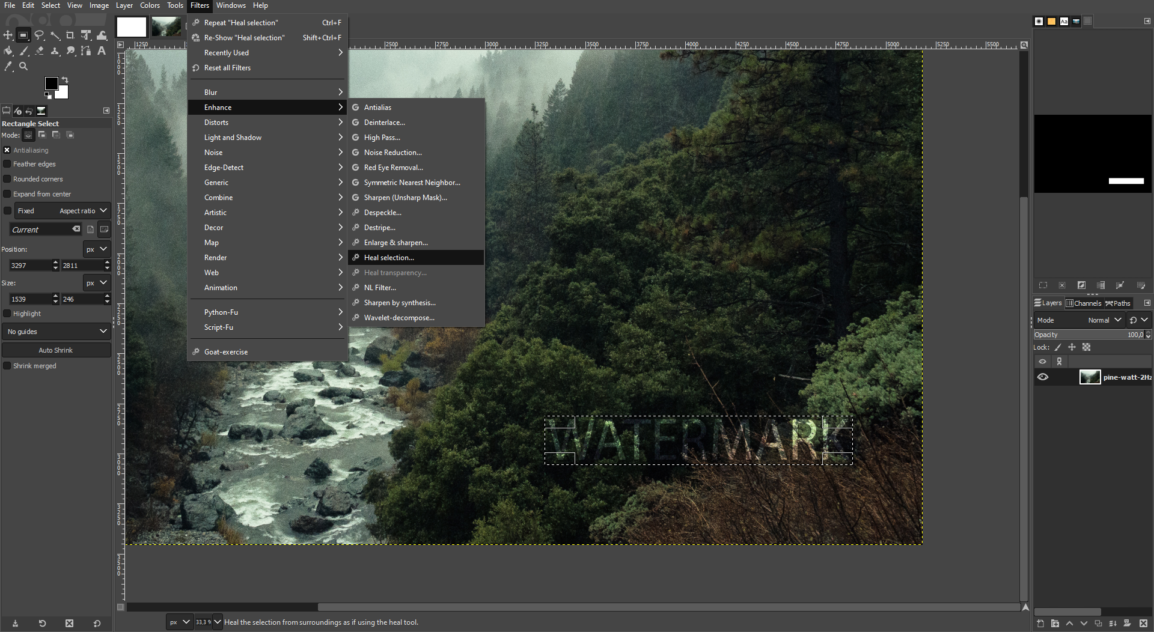1154x632 pixels.
Task: Open the Zoom tool
Action: pos(23,66)
